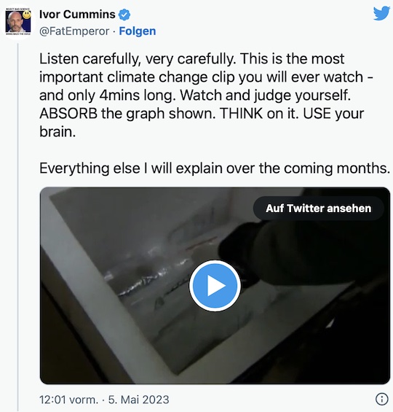The width and height of the screenshot is (393, 412).
Task: Click the 'Auf Twitter ansehen' button
Action: click(x=318, y=209)
